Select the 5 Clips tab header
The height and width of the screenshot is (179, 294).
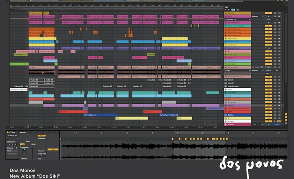pos(11,132)
